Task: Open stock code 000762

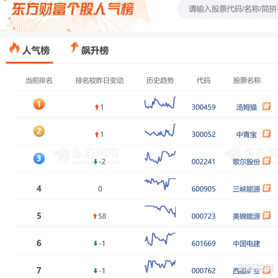Action: click(204, 271)
